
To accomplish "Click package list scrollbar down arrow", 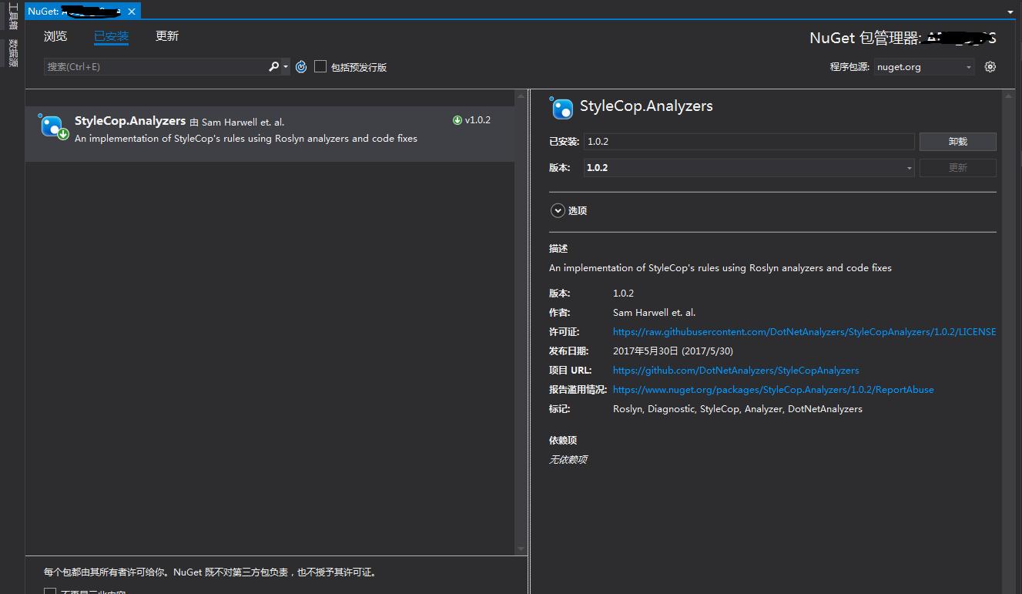I will (x=521, y=549).
